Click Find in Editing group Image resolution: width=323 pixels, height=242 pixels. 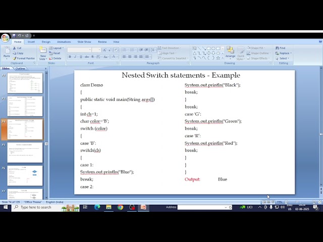[281, 48]
